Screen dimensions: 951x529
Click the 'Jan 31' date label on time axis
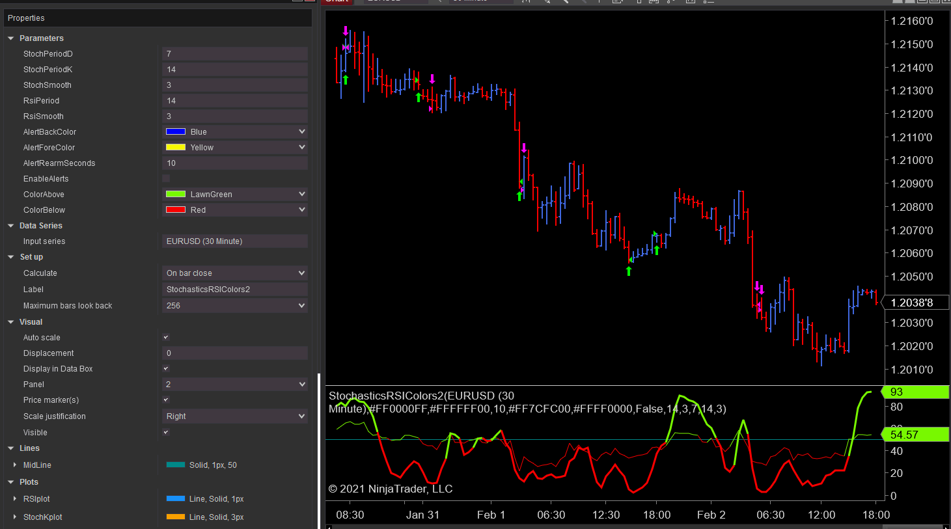[422, 515]
